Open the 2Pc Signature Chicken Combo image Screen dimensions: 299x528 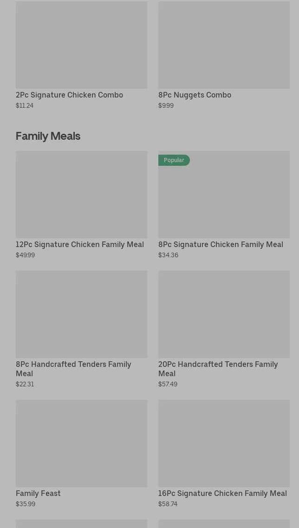click(x=81, y=45)
